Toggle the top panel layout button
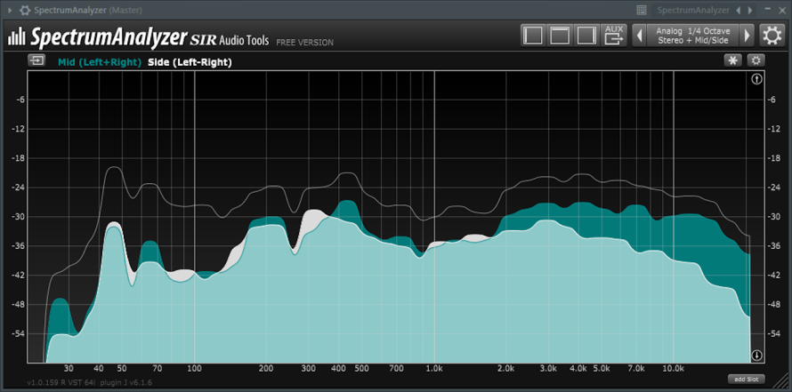This screenshot has height=392, width=792. tap(560, 36)
